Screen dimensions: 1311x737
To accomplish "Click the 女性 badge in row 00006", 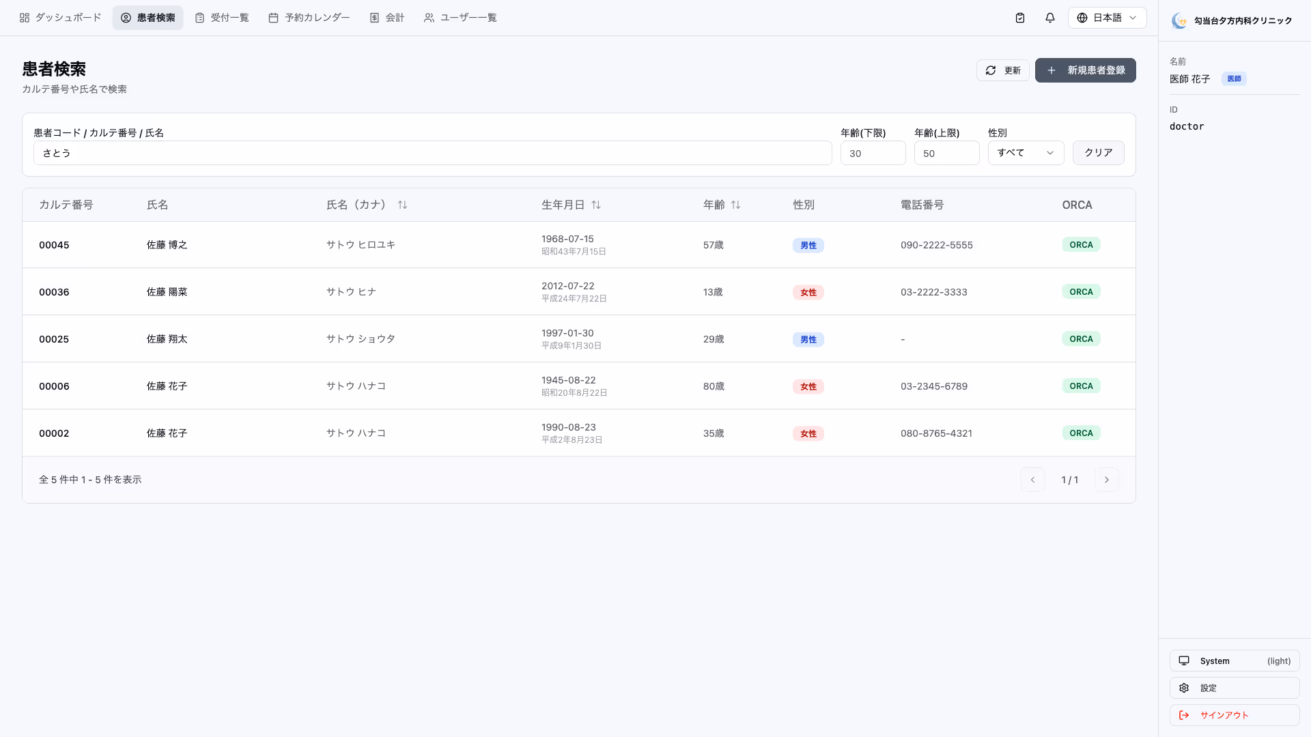I will point(808,387).
